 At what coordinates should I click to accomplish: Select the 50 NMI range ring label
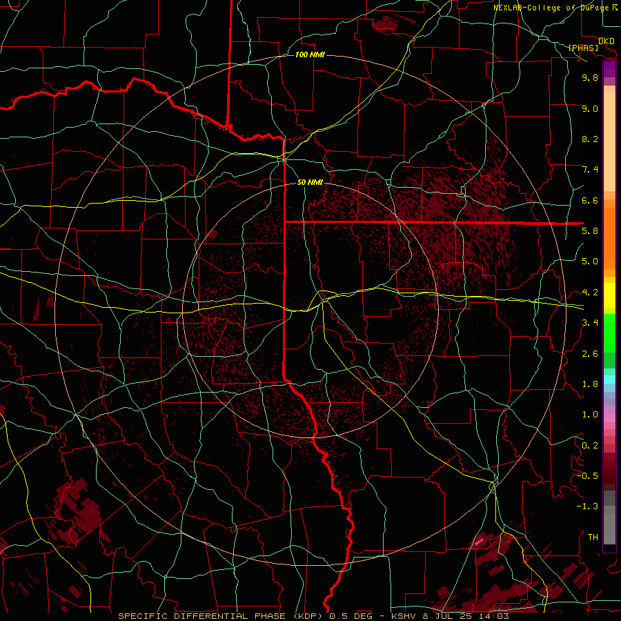(x=310, y=182)
